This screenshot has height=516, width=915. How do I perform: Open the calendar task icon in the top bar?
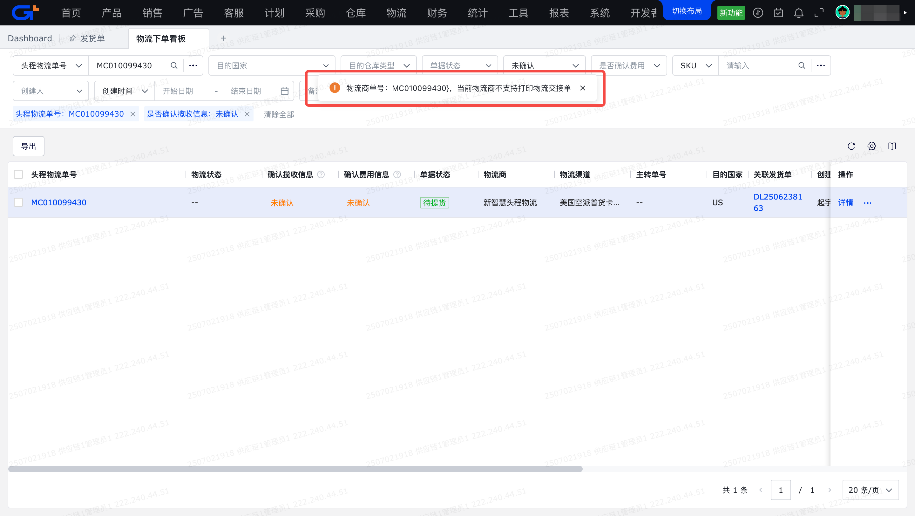pyautogui.click(x=778, y=13)
